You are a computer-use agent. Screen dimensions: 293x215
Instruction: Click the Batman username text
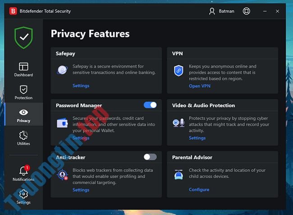click(x=226, y=11)
